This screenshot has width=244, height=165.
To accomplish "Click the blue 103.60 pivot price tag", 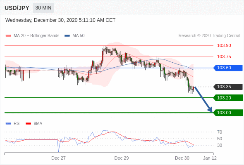I will click(x=228, y=68).
